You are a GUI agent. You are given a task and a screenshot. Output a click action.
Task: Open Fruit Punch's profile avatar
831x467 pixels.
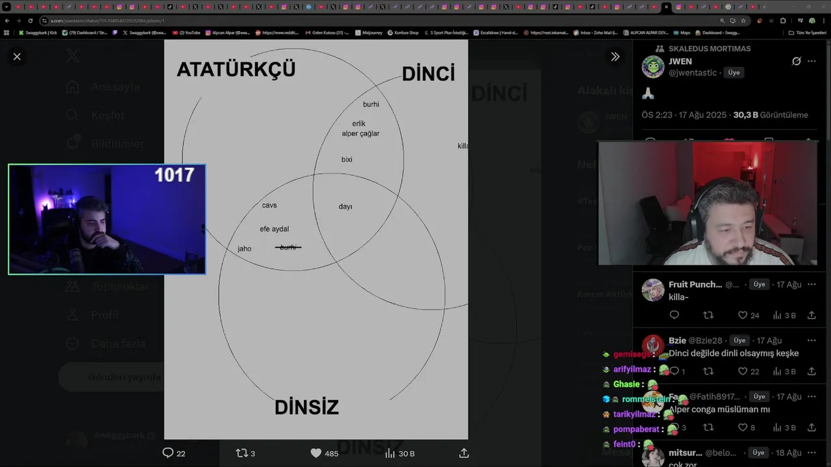tap(653, 290)
